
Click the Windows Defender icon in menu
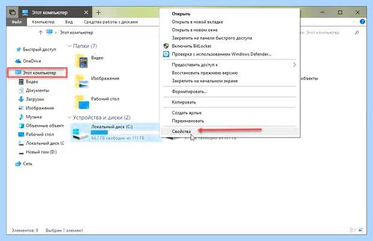[x=166, y=54]
